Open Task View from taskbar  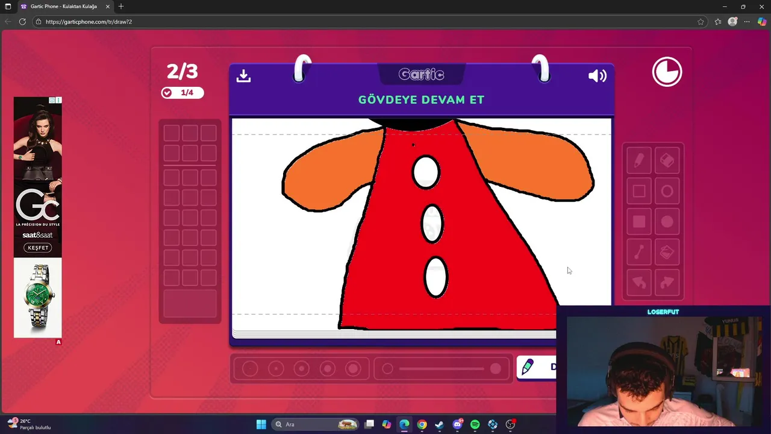369,424
